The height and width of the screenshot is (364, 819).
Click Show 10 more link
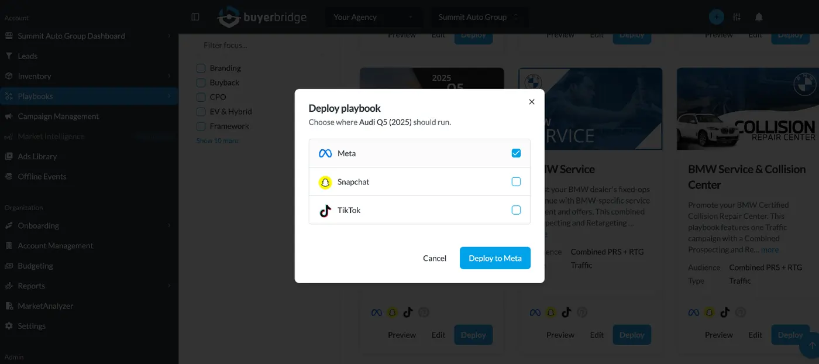click(x=217, y=140)
